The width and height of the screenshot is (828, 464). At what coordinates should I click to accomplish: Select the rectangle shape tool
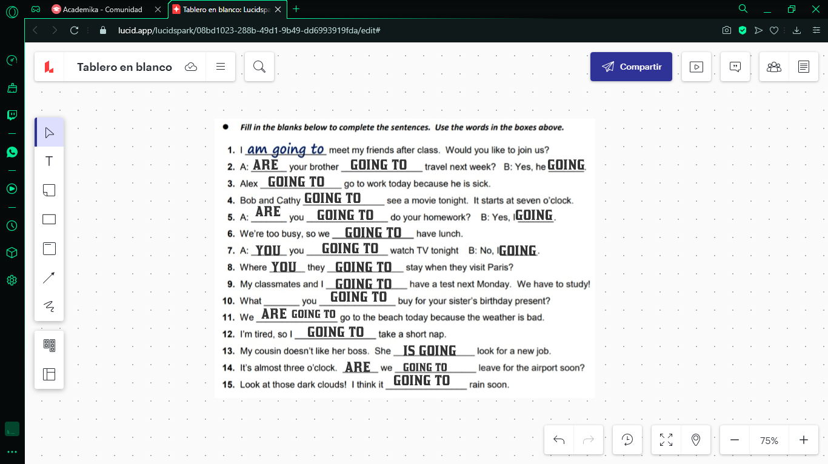pos(49,219)
